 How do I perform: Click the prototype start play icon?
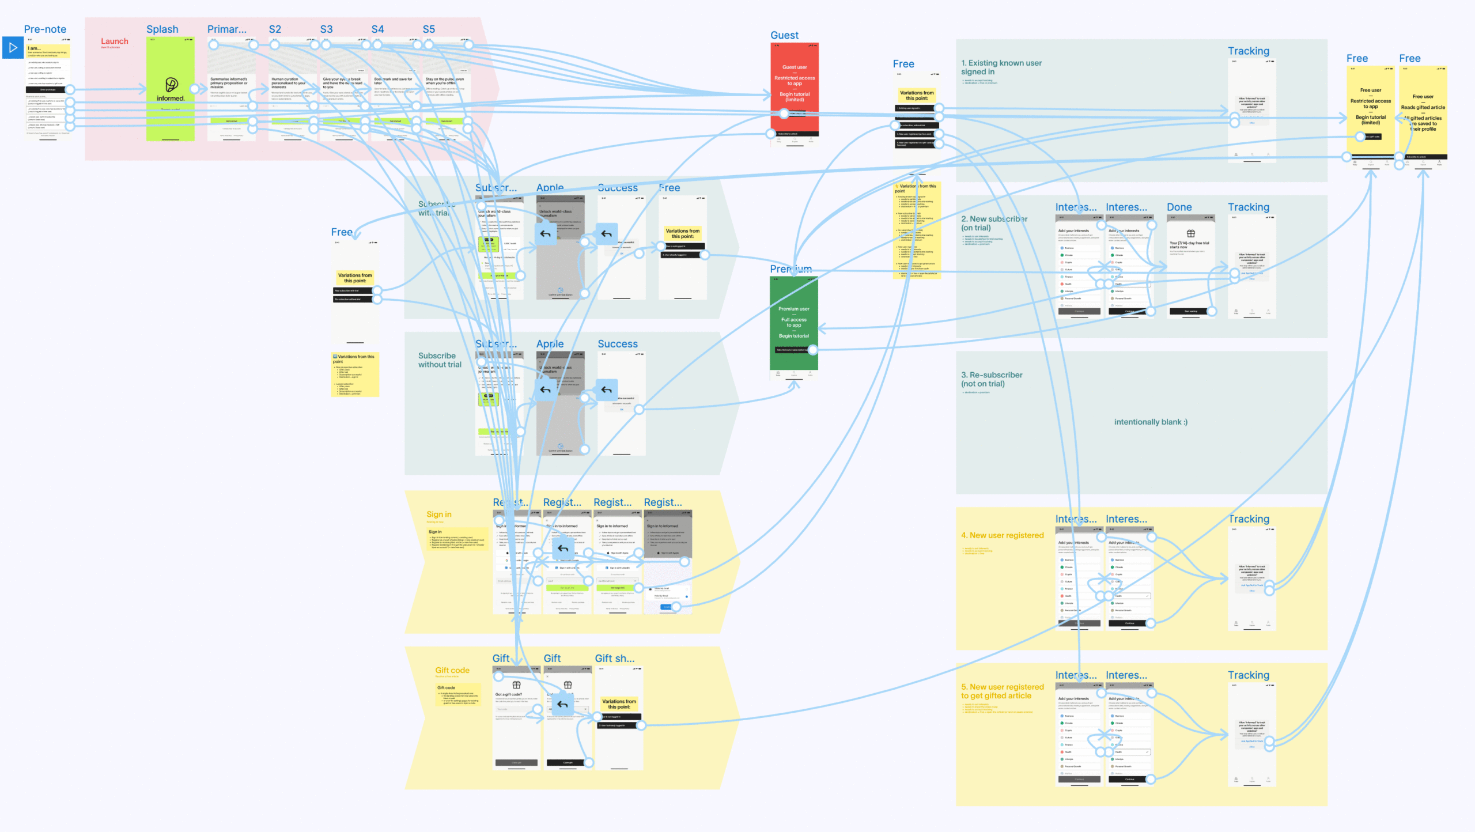pos(13,48)
